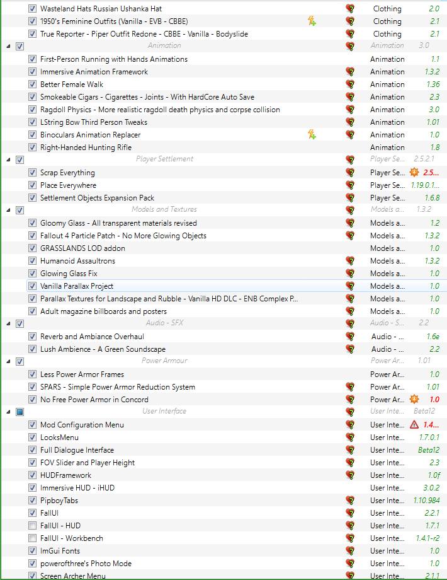Click the heart icon for Reverb and Ambiance Overhaul
This screenshot has height=580, width=447.
click(x=350, y=337)
